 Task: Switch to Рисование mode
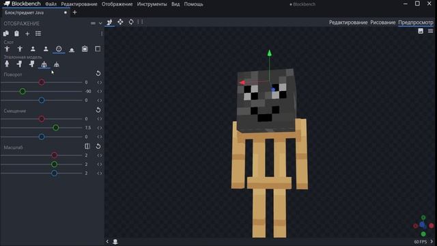point(382,23)
